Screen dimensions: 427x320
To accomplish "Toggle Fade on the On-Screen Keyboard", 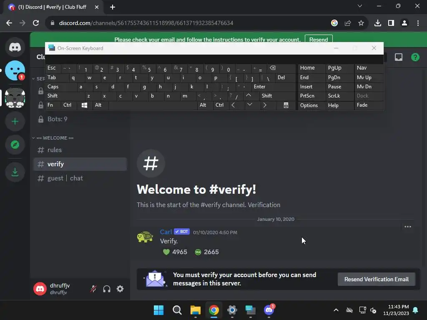I will tap(369, 105).
